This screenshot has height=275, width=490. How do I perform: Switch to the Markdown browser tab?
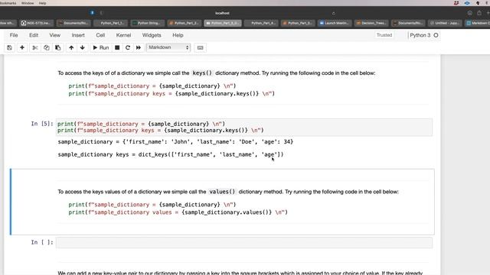tap(478, 23)
